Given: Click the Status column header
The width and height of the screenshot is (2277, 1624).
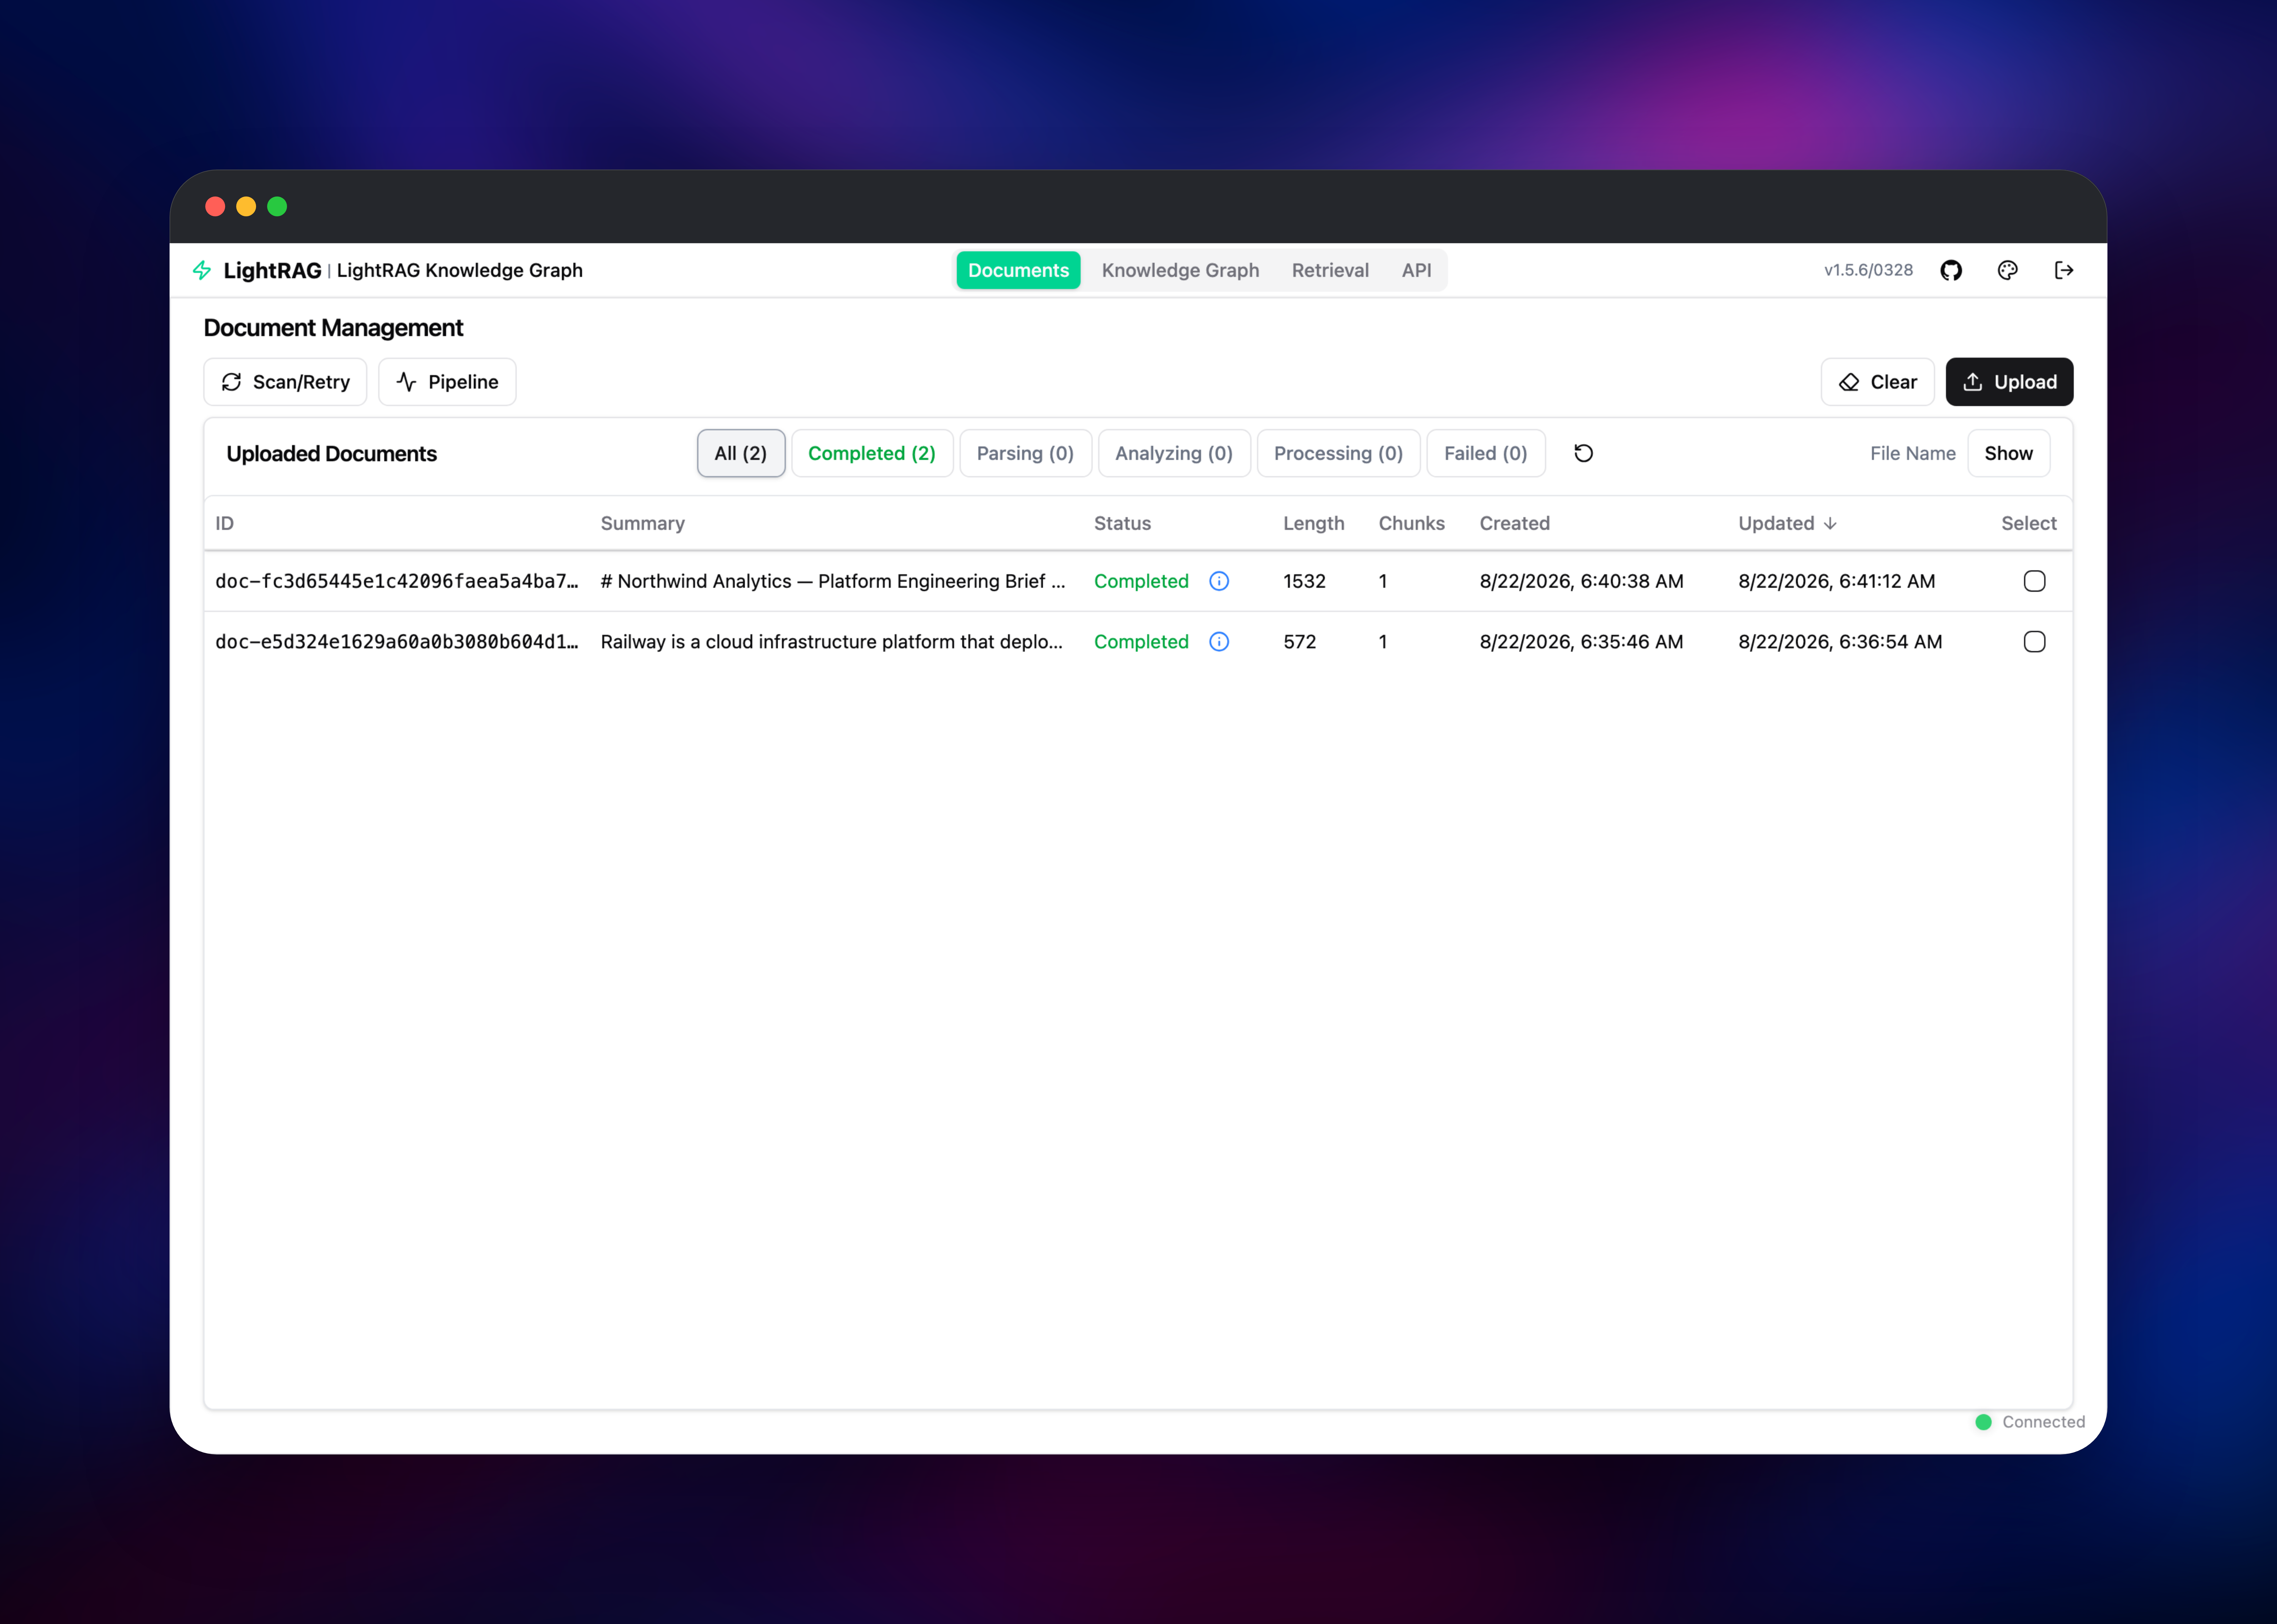Looking at the screenshot, I should 1122,523.
